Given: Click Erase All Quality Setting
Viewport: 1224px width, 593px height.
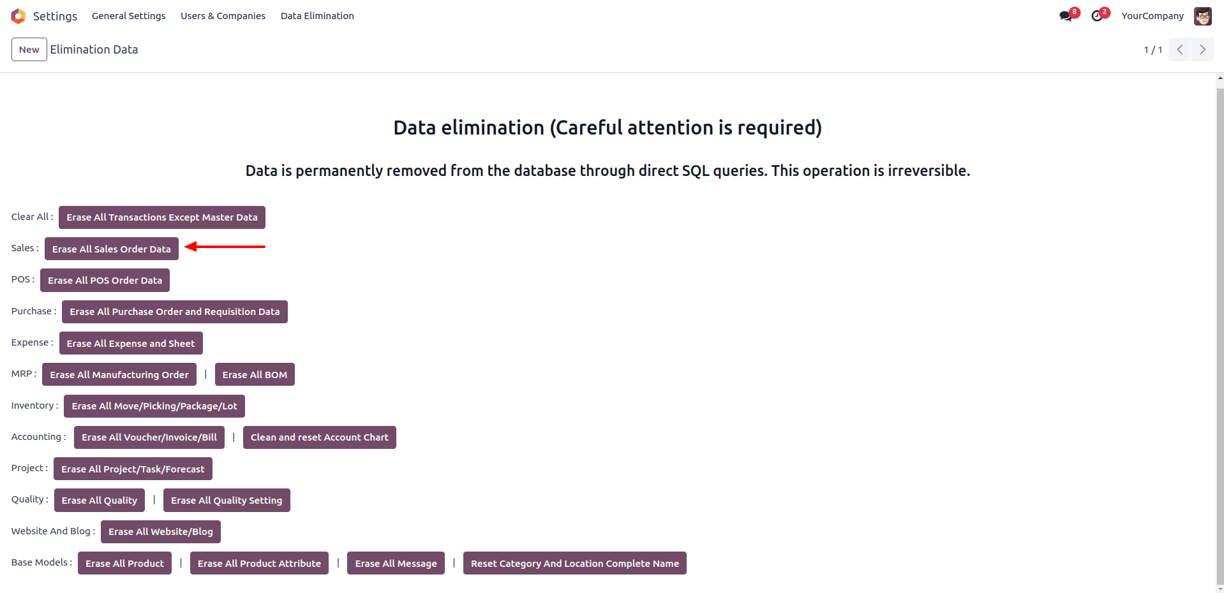Looking at the screenshot, I should (x=227, y=500).
